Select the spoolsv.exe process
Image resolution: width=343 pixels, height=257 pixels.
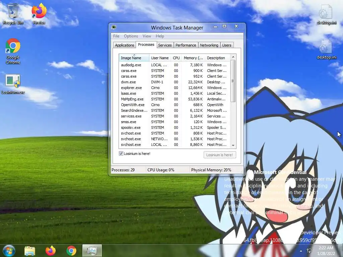175,127
